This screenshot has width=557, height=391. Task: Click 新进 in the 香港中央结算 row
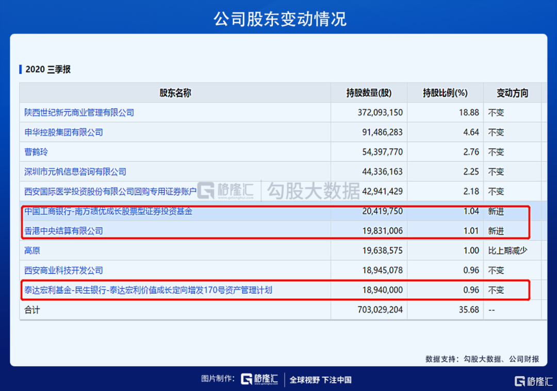coord(496,231)
